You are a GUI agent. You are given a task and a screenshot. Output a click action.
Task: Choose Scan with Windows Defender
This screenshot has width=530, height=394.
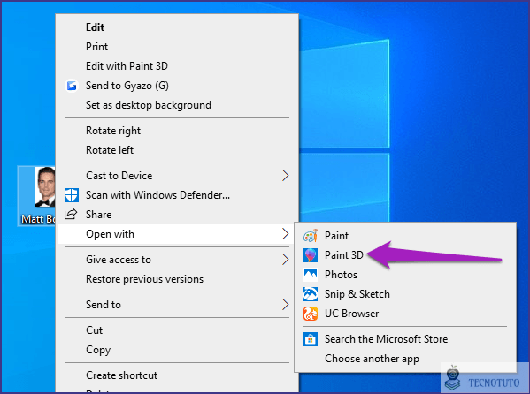point(177,195)
